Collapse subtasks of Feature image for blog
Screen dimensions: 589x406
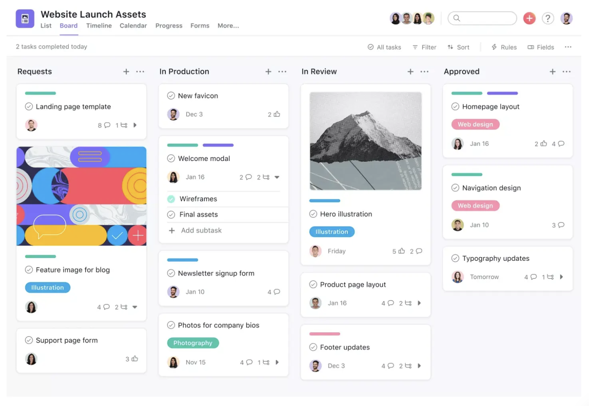(x=135, y=307)
